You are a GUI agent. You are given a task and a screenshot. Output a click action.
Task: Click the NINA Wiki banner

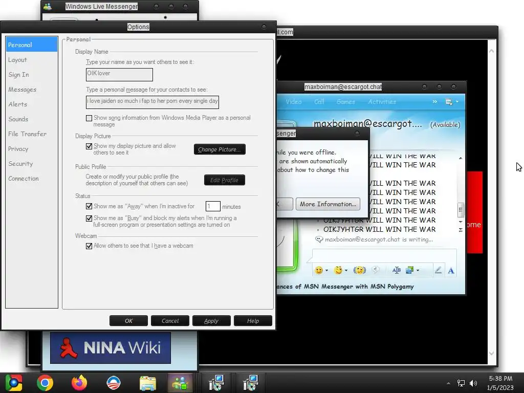pyautogui.click(x=111, y=347)
